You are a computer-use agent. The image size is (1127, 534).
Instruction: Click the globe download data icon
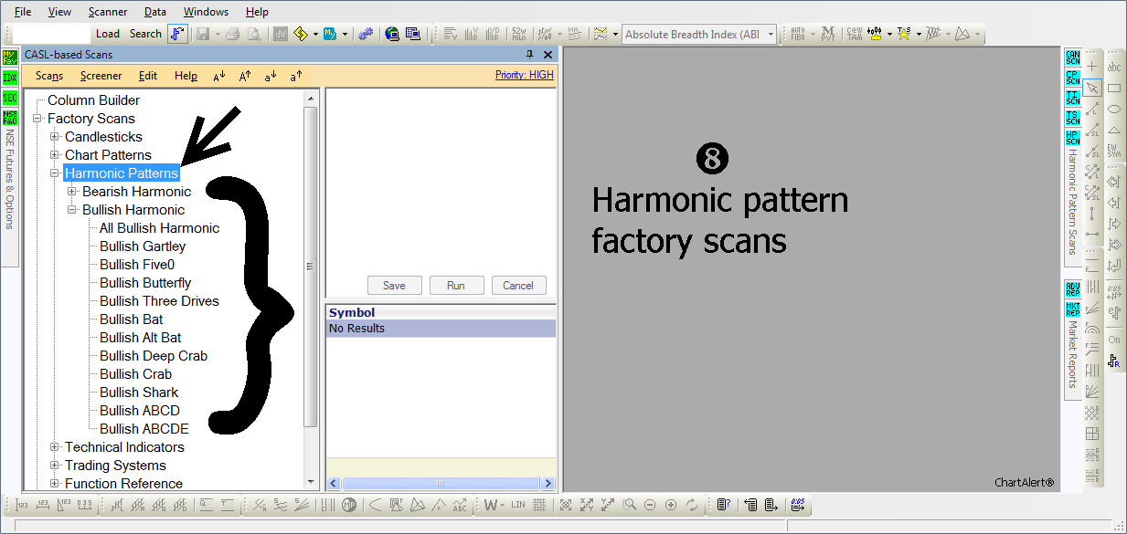click(x=392, y=35)
